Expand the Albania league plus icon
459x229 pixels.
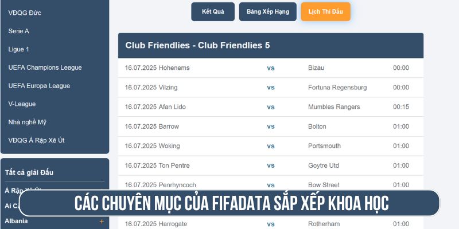(102, 221)
